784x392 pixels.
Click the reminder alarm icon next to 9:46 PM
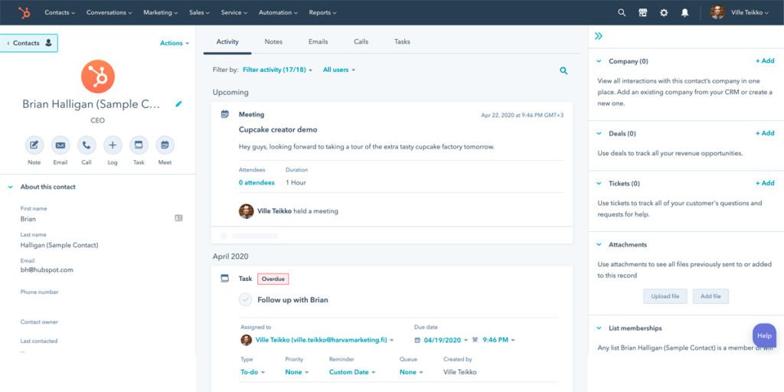point(475,340)
